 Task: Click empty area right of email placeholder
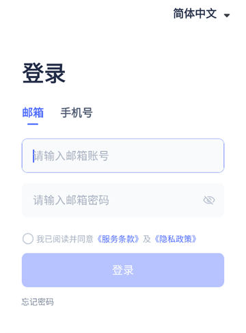[165, 156]
